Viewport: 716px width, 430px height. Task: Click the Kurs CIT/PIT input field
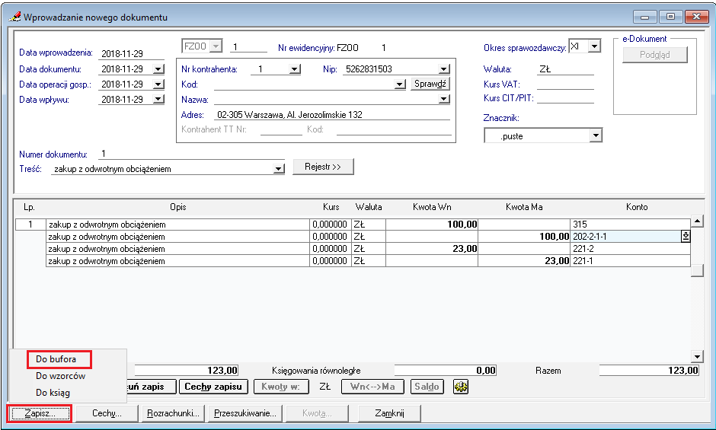tap(565, 98)
